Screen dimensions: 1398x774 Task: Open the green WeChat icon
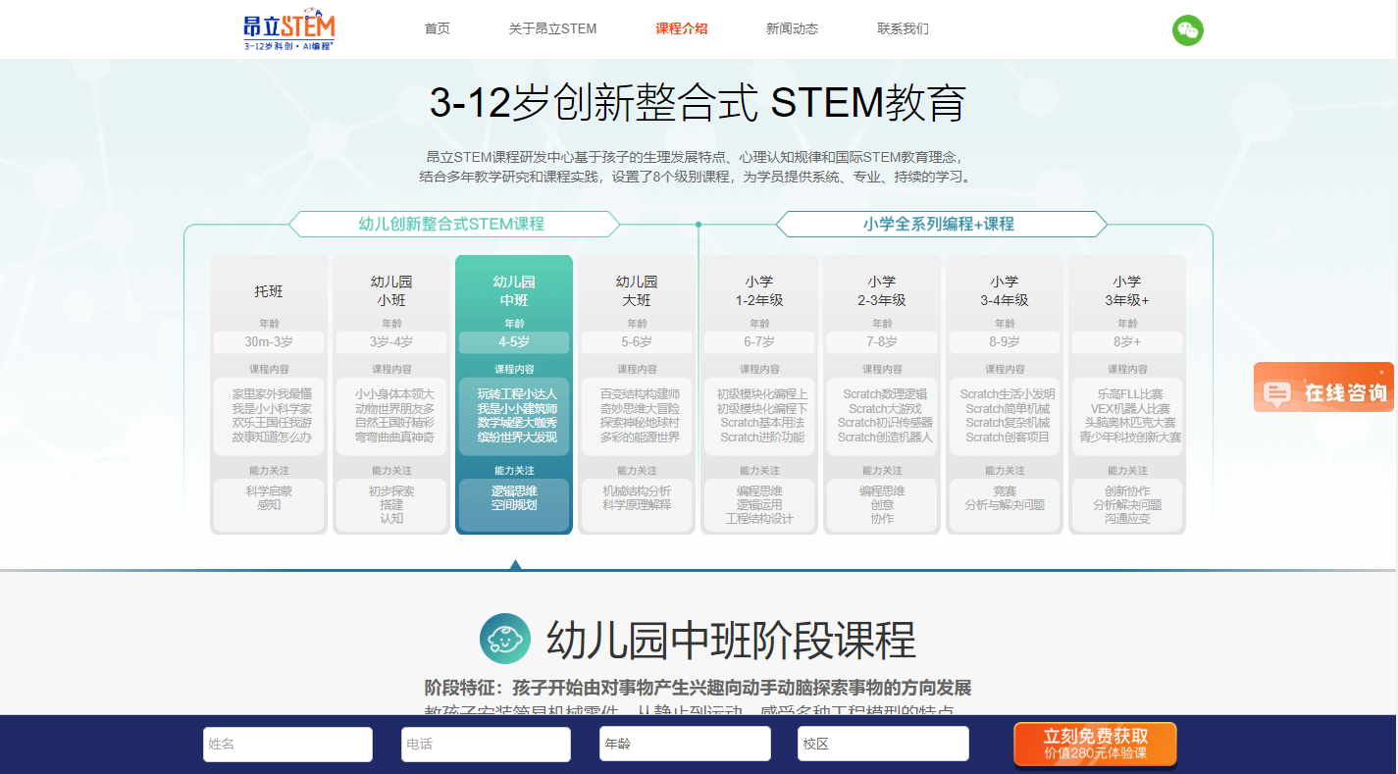coord(1188,30)
